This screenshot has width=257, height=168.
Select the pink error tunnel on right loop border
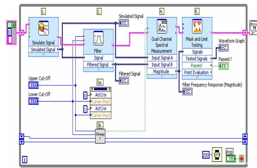pyautogui.click(x=245, y=33)
